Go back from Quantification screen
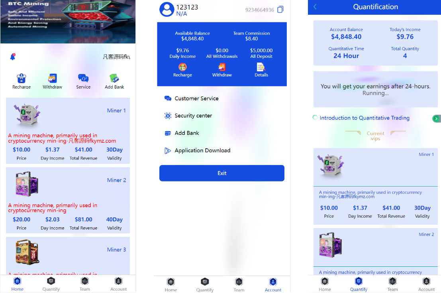This screenshot has height=293, width=441. (315, 7)
